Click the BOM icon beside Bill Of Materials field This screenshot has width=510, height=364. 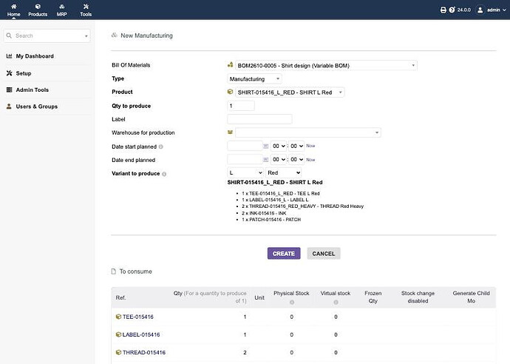[x=231, y=65]
